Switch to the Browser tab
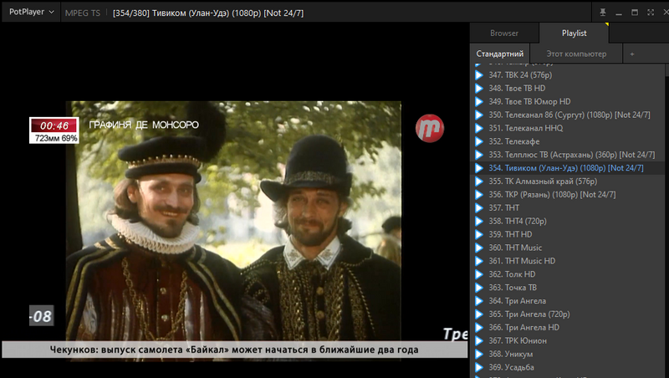 pyautogui.click(x=504, y=33)
